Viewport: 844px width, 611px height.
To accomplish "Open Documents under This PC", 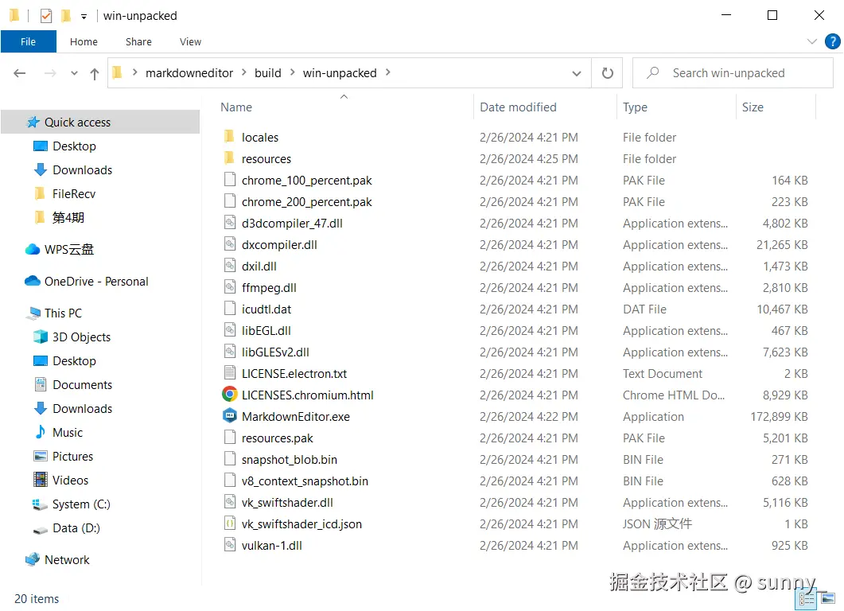I will point(72,385).
